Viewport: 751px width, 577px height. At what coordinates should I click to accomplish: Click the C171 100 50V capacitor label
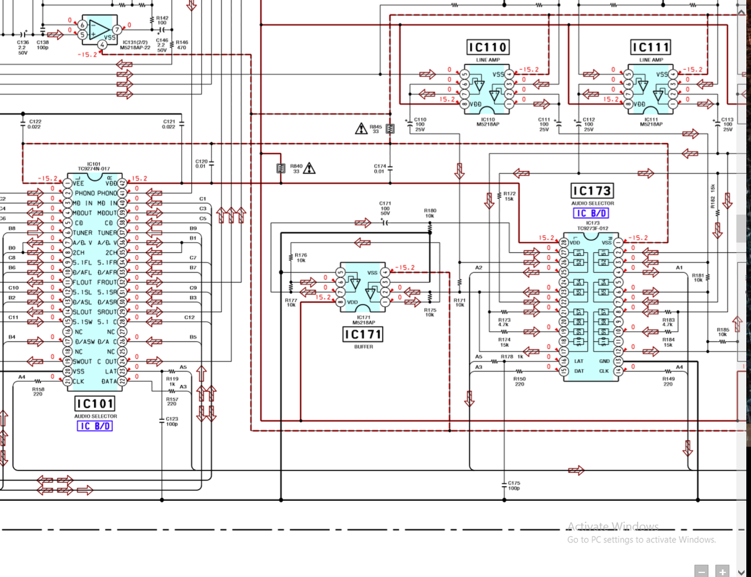click(x=385, y=209)
